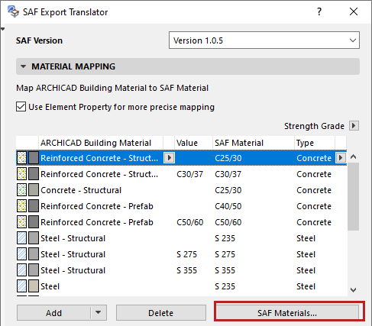Click the SAF Material column header
The height and width of the screenshot is (326, 372).
pos(254,143)
